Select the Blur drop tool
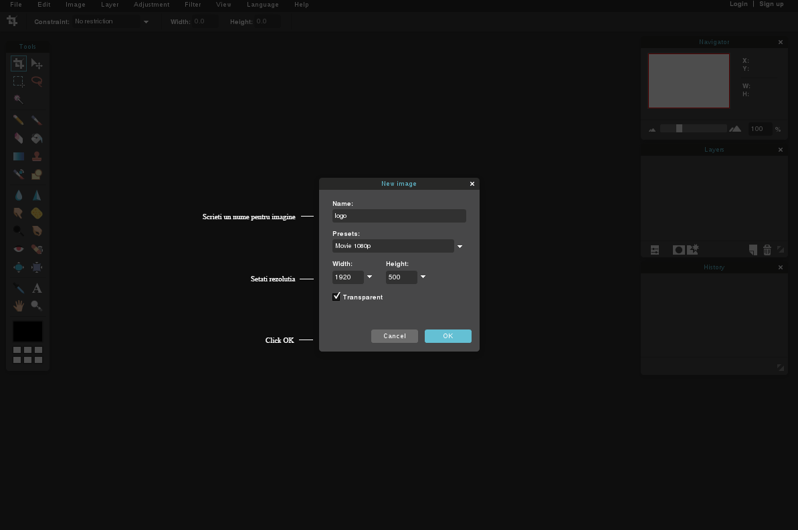The width and height of the screenshot is (798, 530). coord(18,195)
